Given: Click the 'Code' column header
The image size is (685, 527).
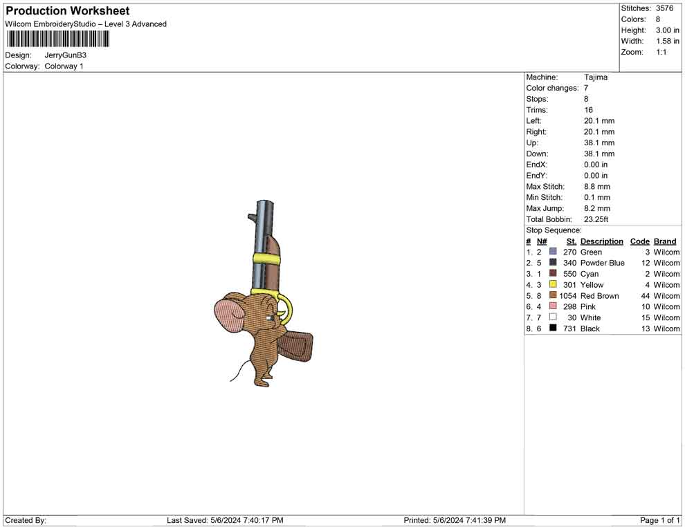Looking at the screenshot, I should click(x=639, y=241).
